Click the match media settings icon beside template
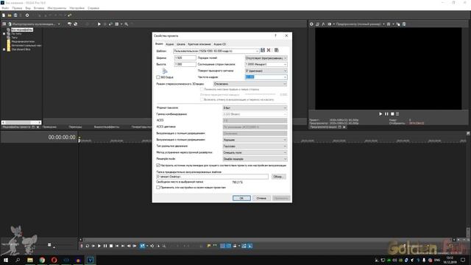 coord(277,50)
